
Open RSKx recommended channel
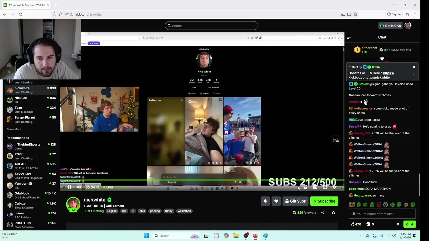tap(31, 156)
